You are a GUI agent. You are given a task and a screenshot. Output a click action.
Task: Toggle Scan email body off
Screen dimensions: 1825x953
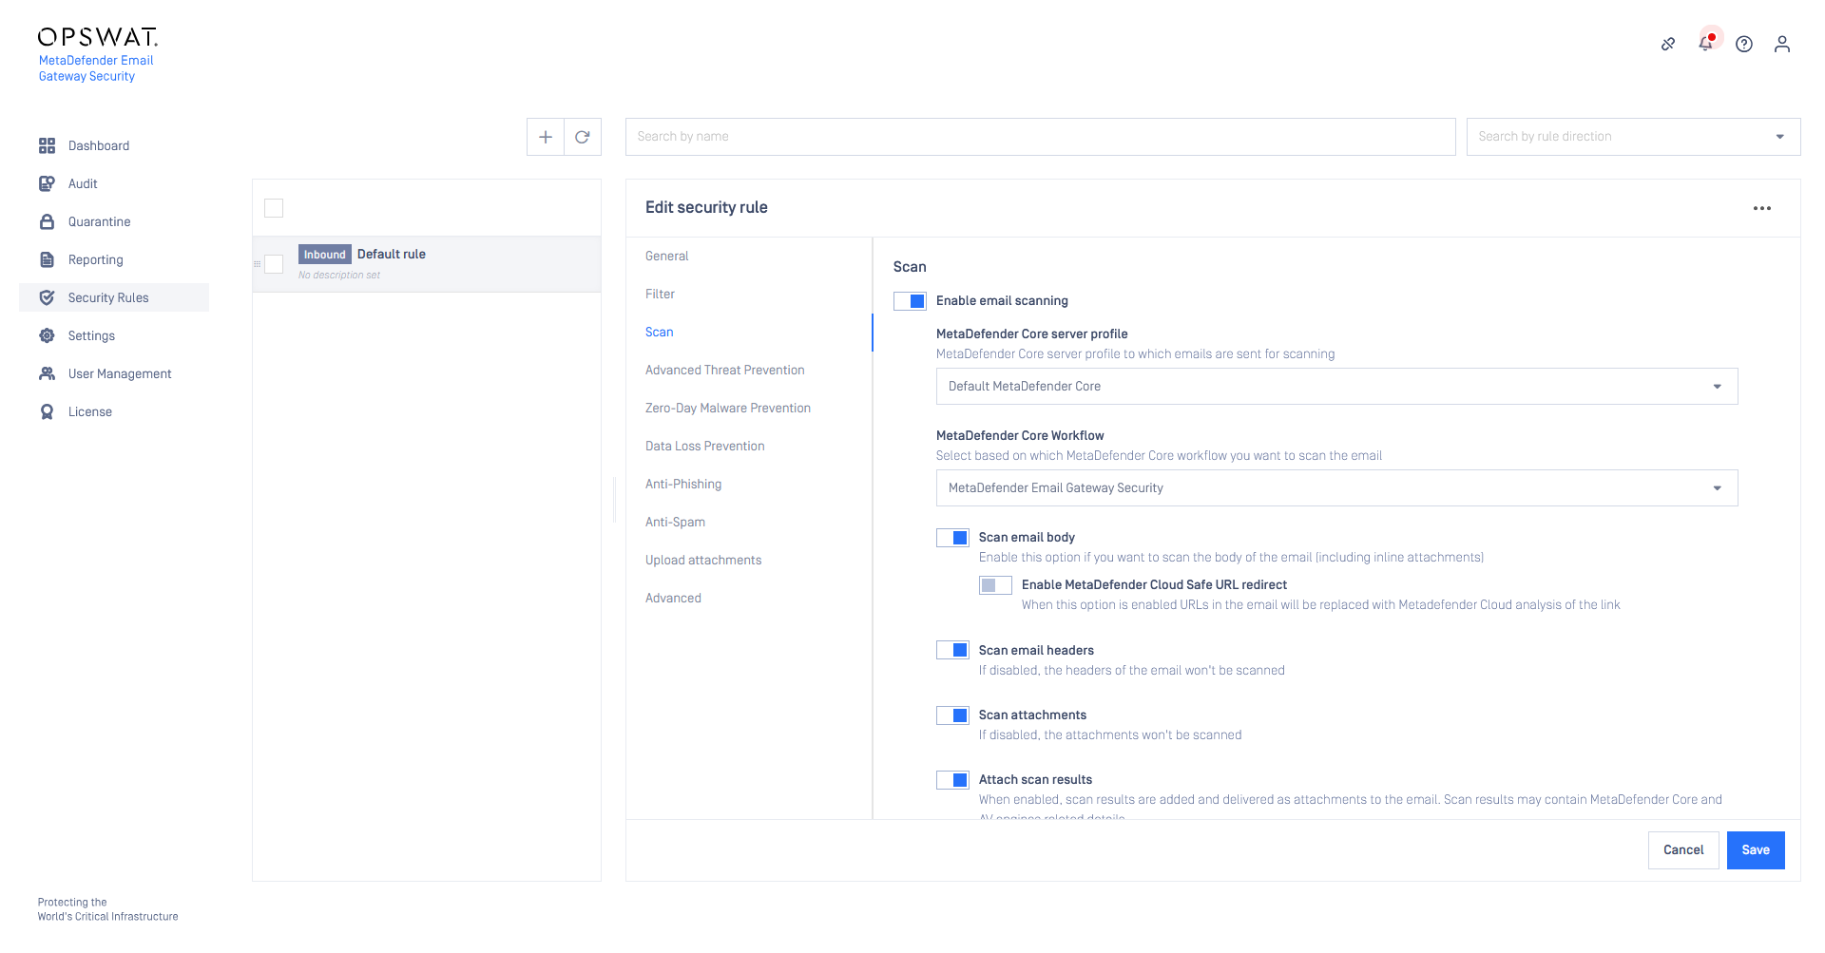point(952,538)
